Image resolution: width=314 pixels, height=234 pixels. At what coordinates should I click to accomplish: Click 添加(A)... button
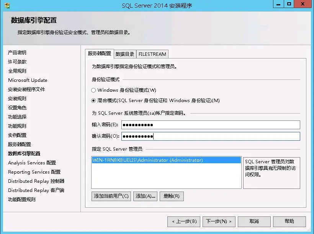coord(146,196)
